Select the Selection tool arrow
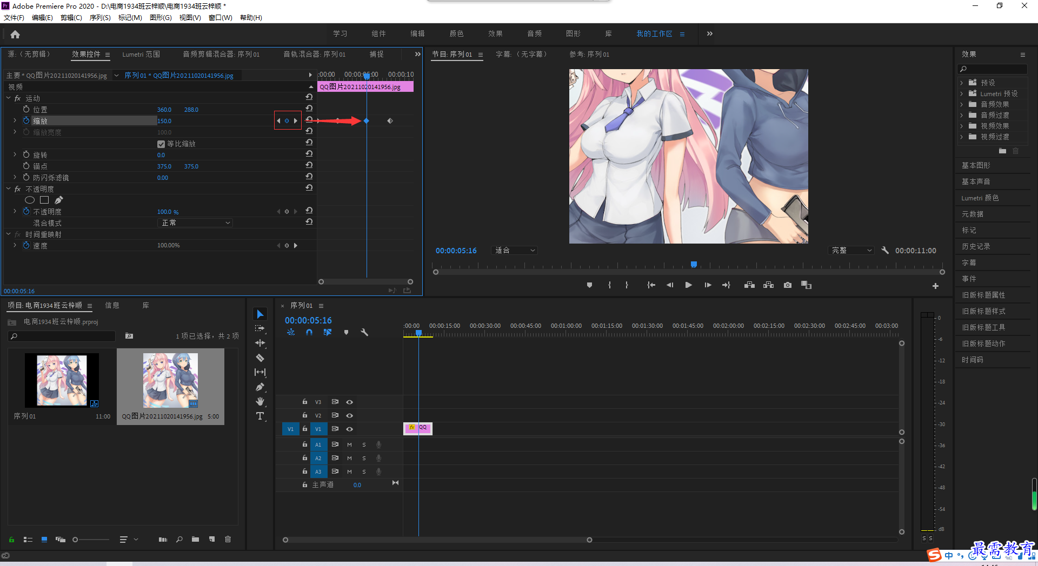1038x566 pixels. [260, 314]
